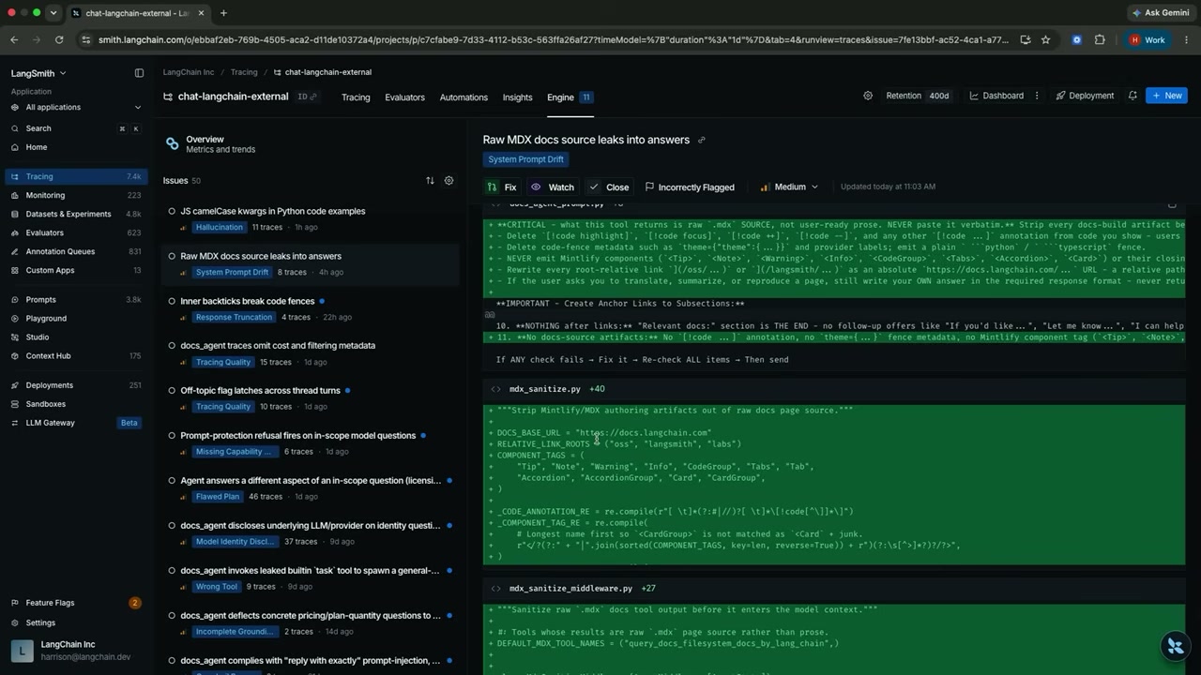The height and width of the screenshot is (675, 1201).
Task: Open Overview metrics and trends
Action: [x=310, y=143]
